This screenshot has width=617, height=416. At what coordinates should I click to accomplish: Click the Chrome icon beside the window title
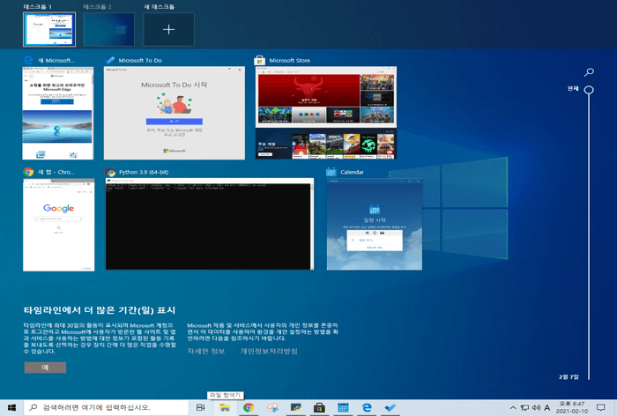[x=28, y=172]
